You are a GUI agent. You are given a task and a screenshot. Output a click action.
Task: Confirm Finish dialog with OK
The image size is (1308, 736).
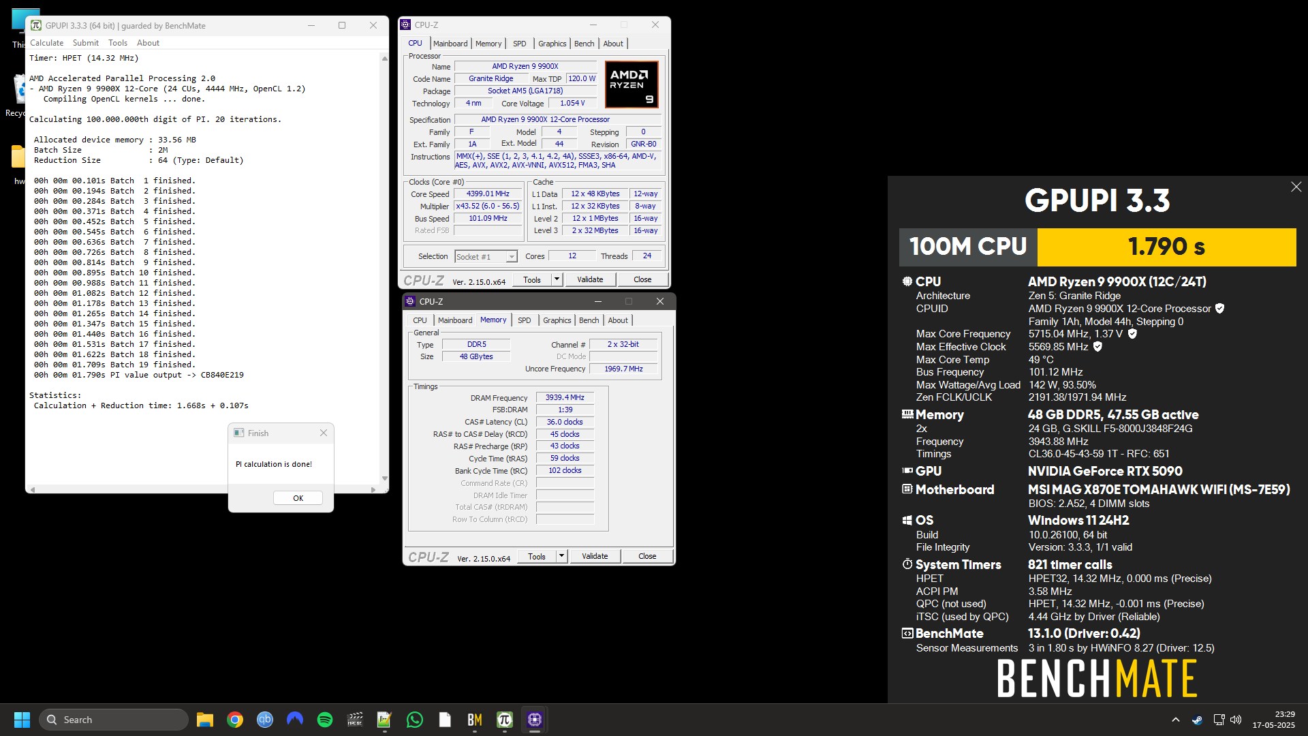click(x=298, y=498)
